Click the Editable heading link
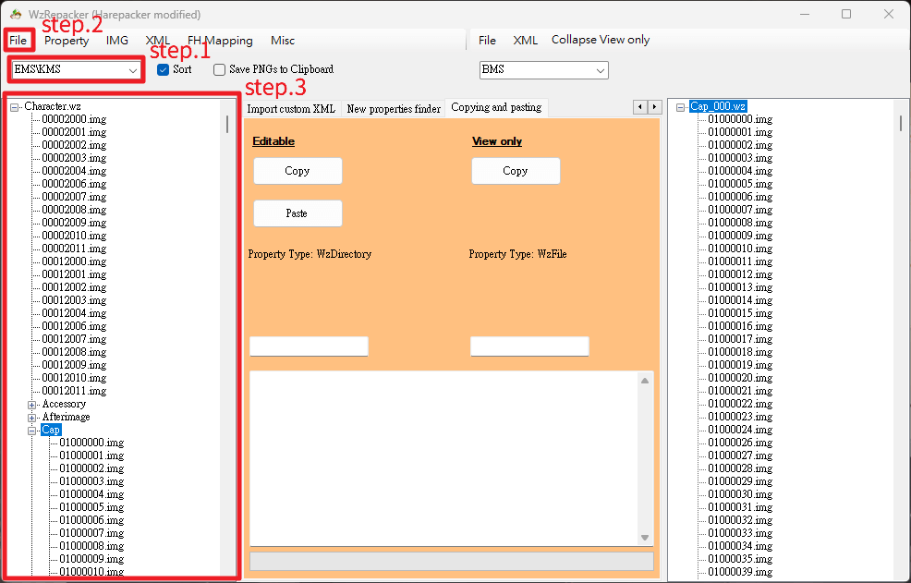The width and height of the screenshot is (911, 583). [x=273, y=141]
